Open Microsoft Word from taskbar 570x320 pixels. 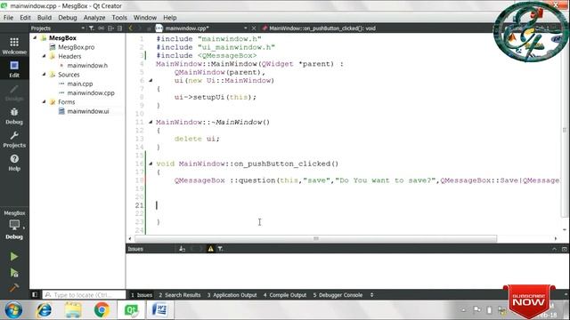[160, 310]
